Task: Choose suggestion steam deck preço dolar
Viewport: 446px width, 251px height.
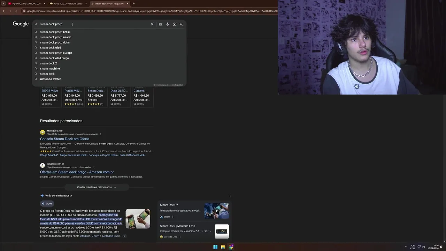Action: [55, 42]
